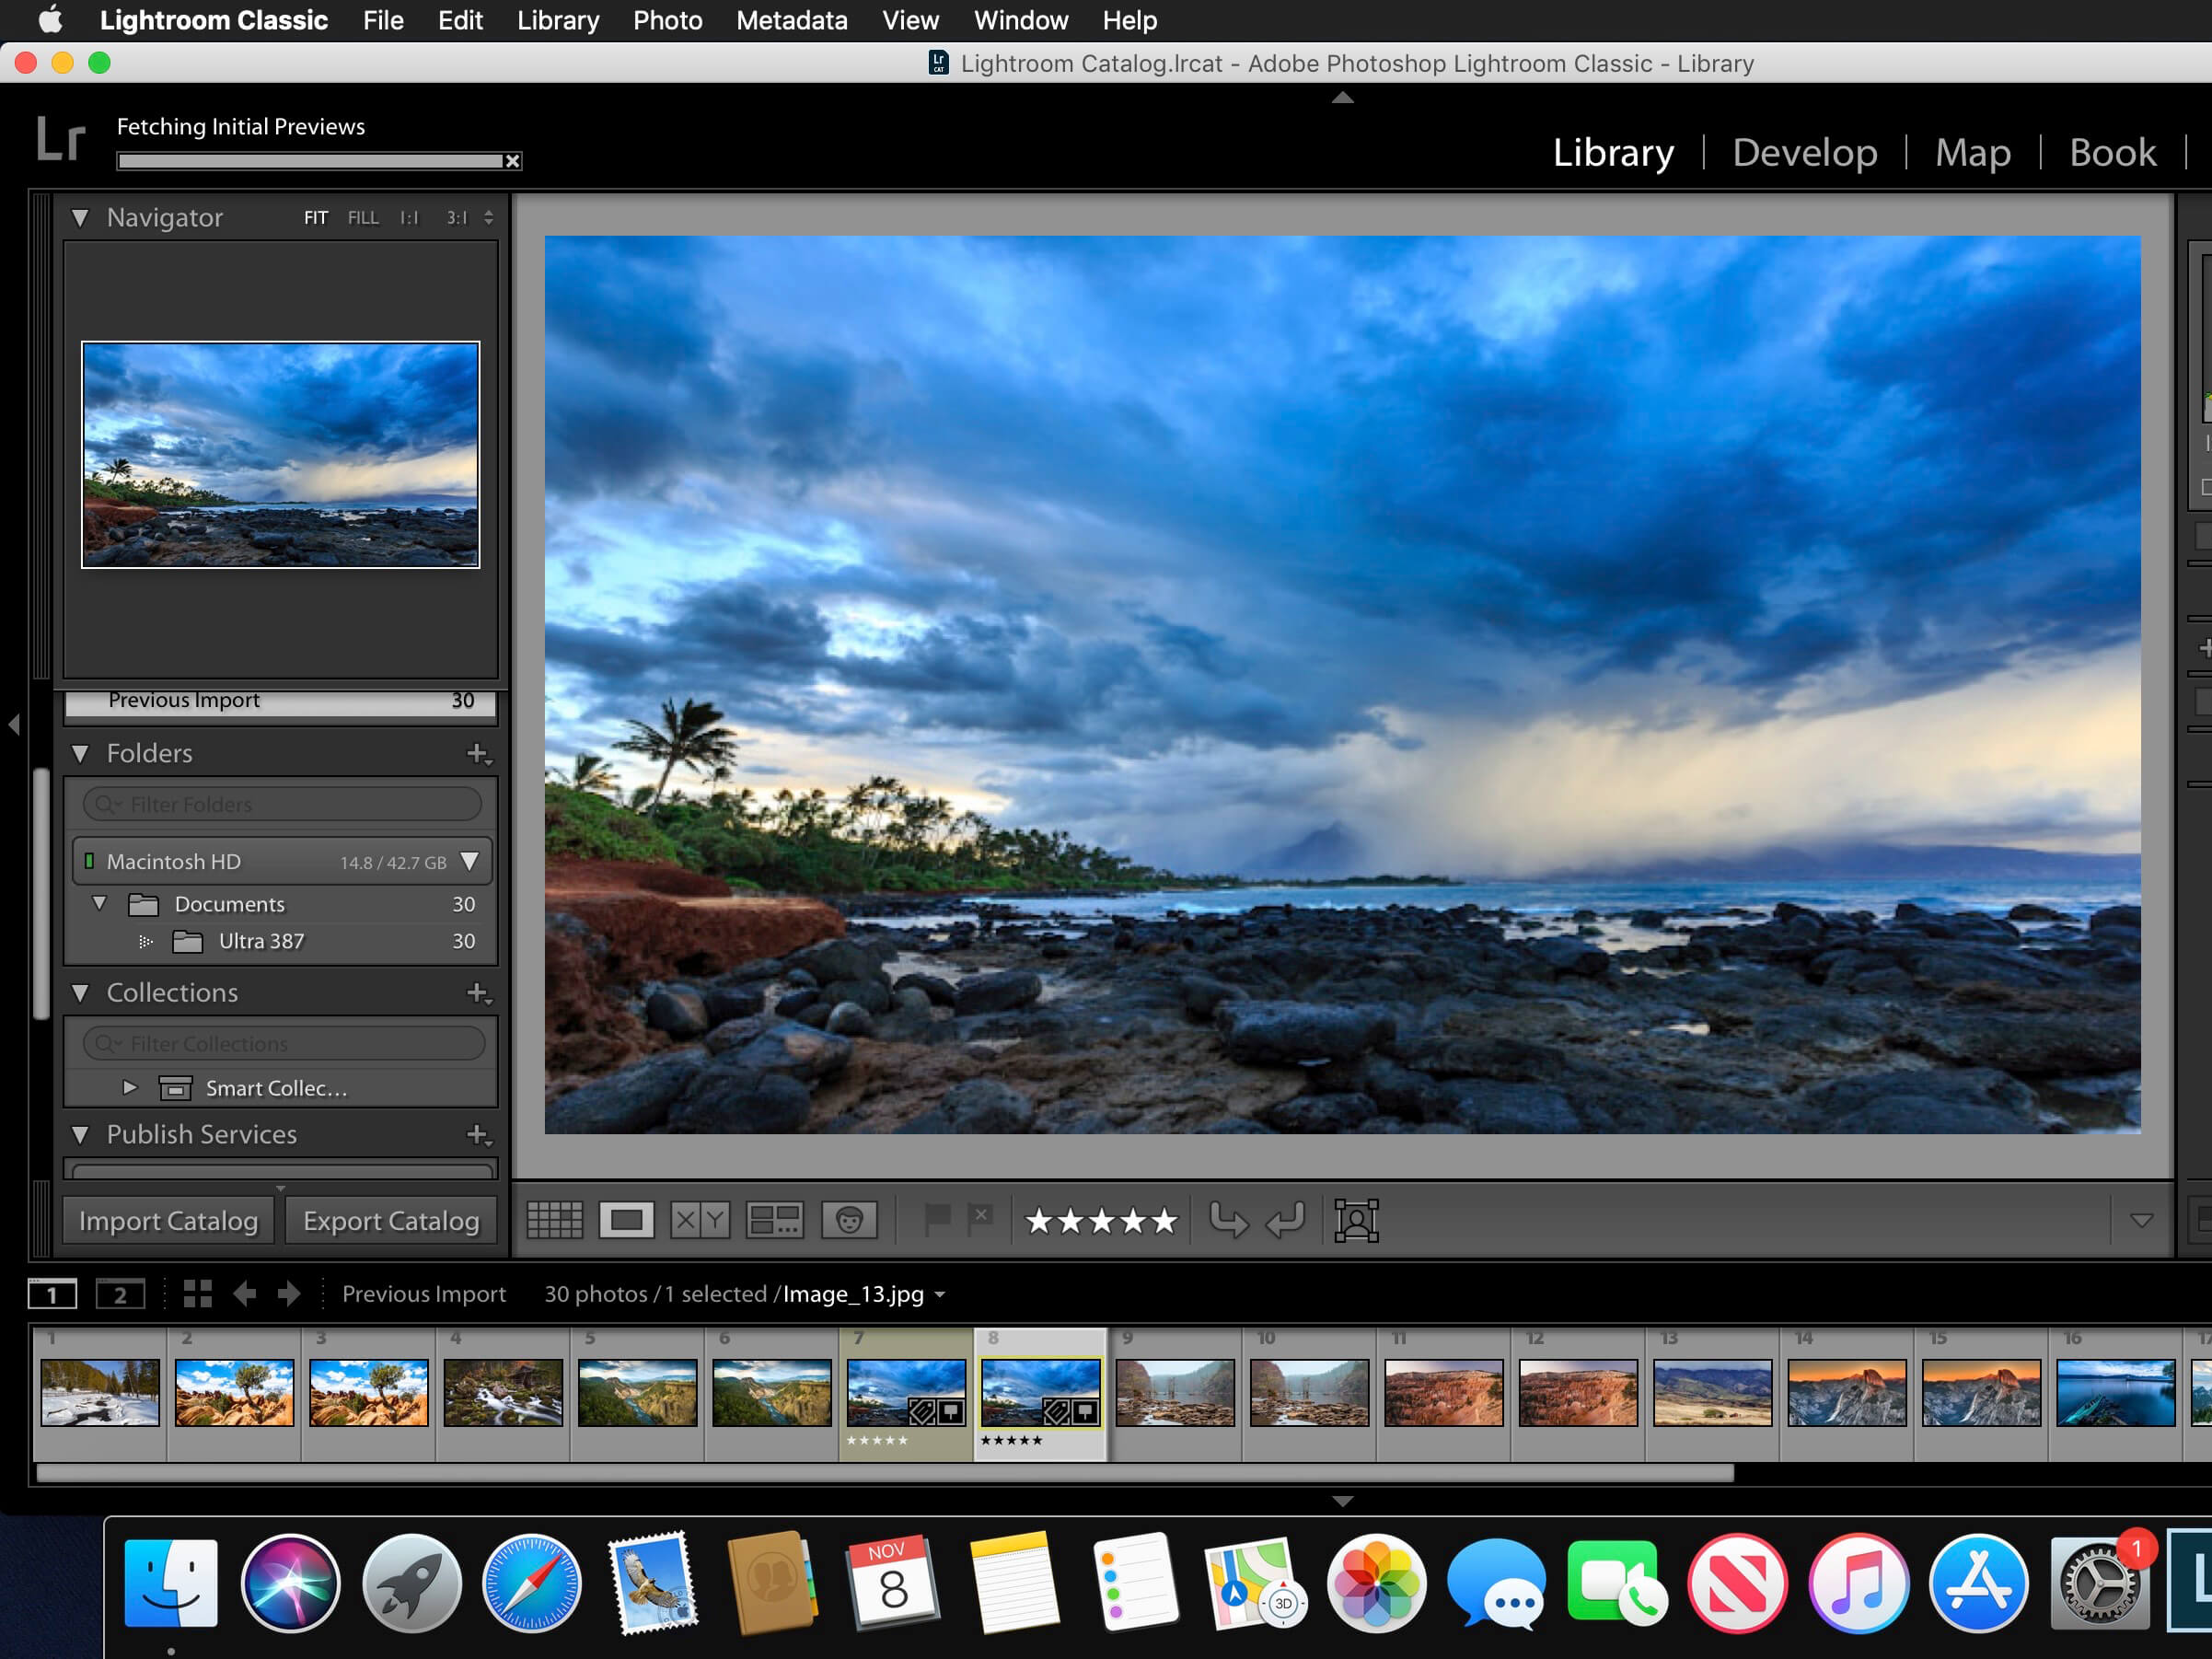Viewport: 2212px width, 1659px height.
Task: Click the filmstrip horizontal scrollbar
Action: pos(884,1473)
